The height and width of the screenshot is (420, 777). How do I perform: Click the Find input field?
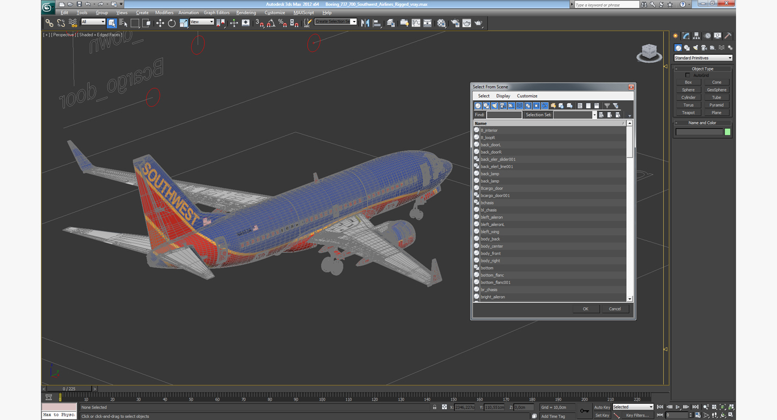click(x=504, y=114)
